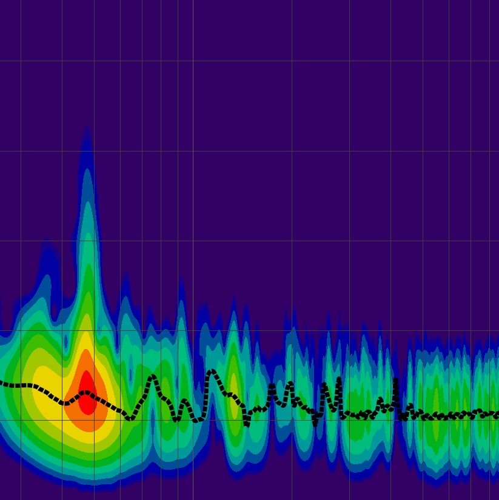Select the dashed line's first peak after the hotspot

[153, 377]
